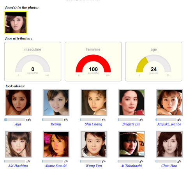Click the 'face(s) in the photo:' heading
This screenshot has height=170, width=187.
pyautogui.click(x=22, y=7)
